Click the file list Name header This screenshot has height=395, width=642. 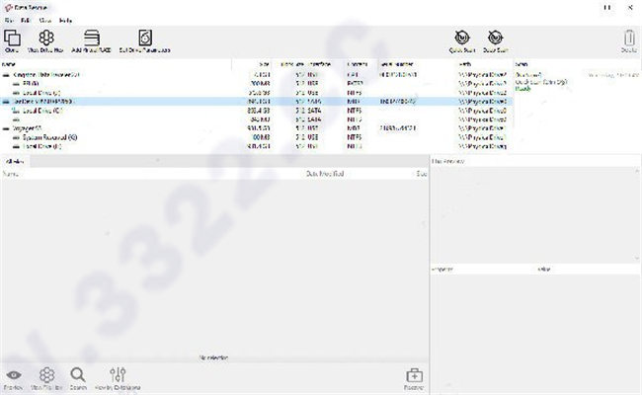[10, 174]
